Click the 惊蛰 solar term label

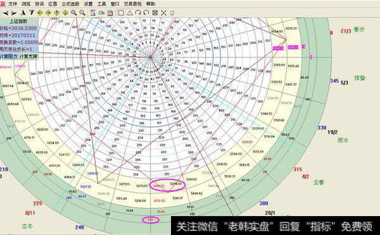coord(360,78)
